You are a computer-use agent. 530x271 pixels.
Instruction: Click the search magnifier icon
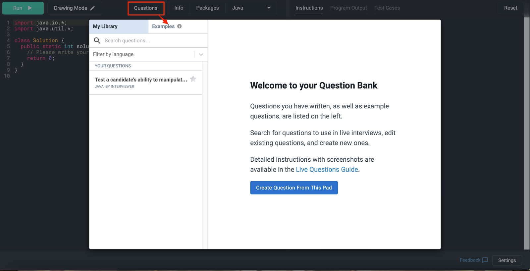97,40
